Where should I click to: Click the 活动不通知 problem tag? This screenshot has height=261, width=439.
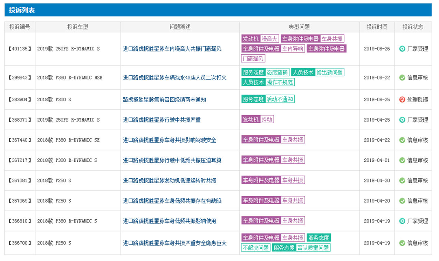point(280,99)
